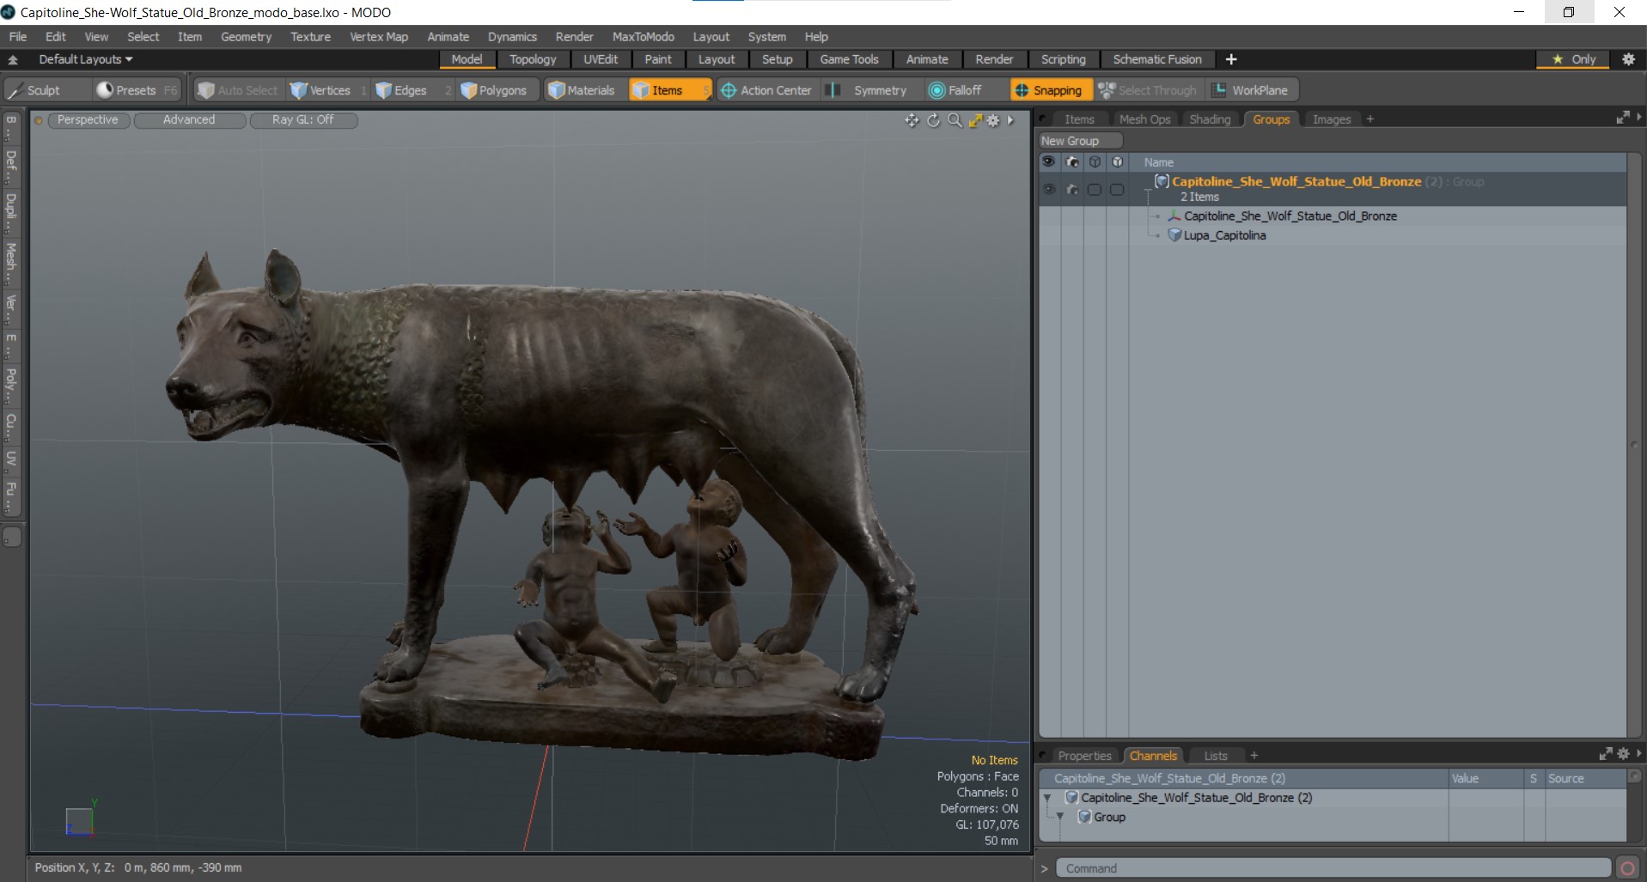Open the WorkPlane options
Screen dimensions: 1647x882
pyautogui.click(x=1253, y=90)
